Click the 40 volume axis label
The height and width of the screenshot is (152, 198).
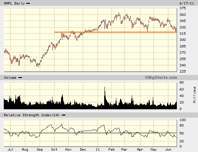pyautogui.click(x=181, y=96)
